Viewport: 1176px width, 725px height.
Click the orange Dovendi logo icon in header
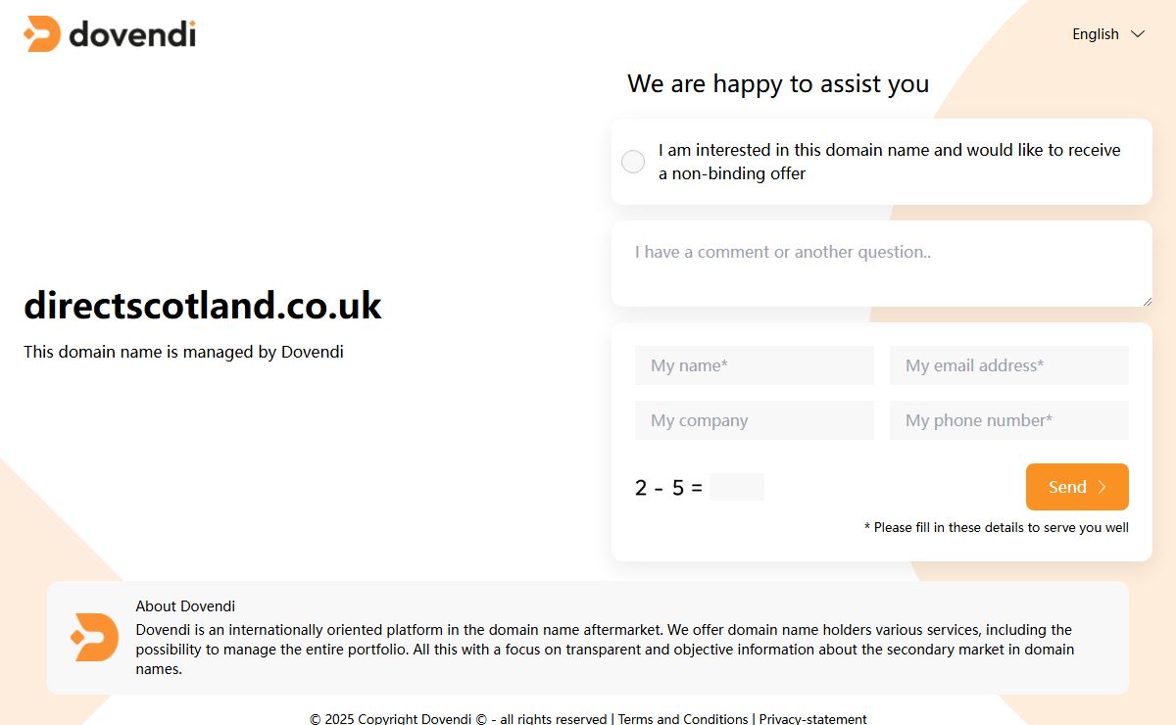coord(42,34)
